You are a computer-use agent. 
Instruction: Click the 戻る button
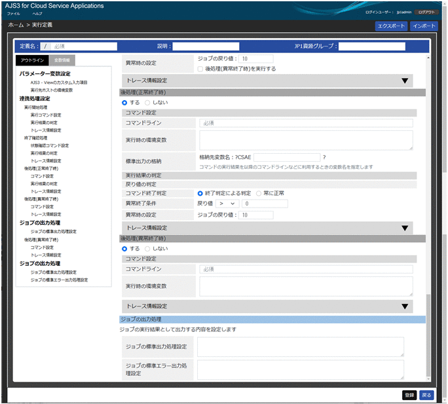coord(426,395)
